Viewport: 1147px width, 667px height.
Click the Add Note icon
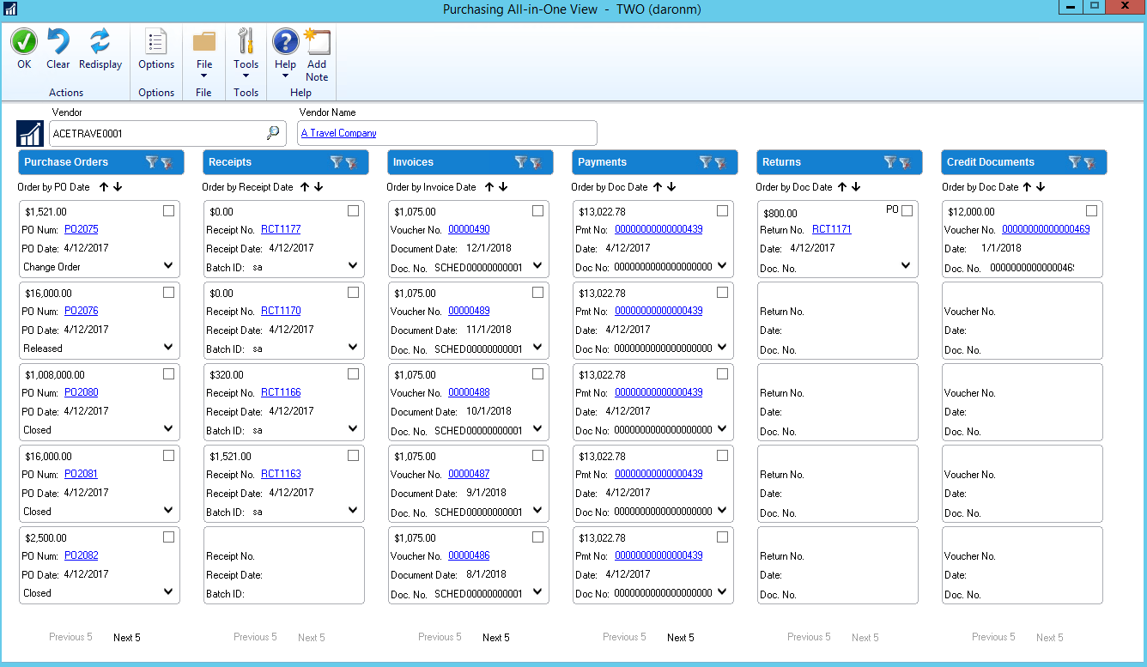[x=317, y=41]
